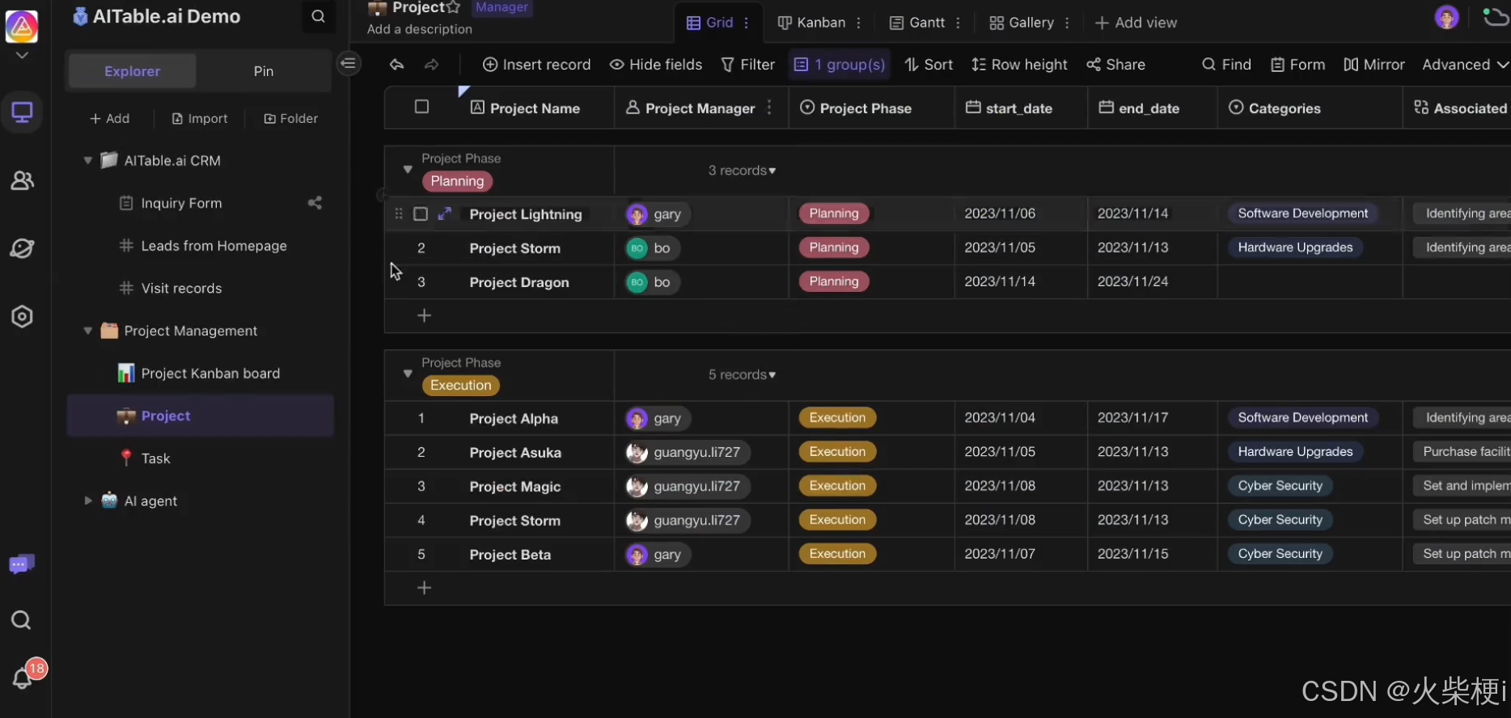Expand Project Lightning record icon

(x=444, y=213)
